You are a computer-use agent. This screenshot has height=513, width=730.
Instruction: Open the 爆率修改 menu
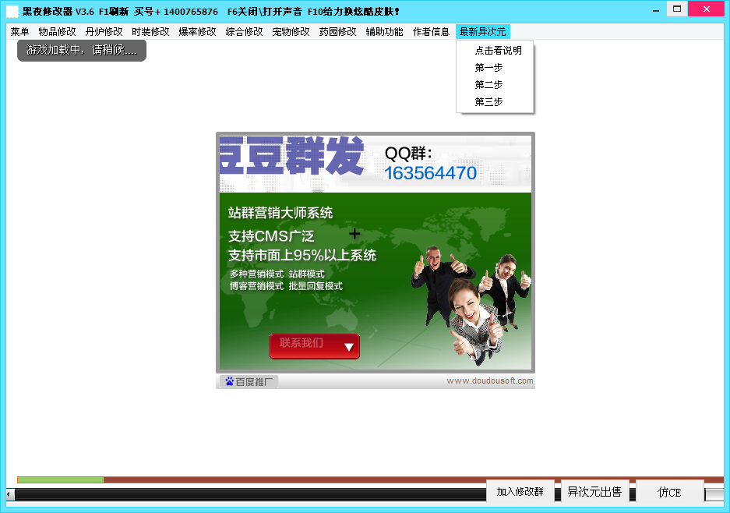point(197,32)
